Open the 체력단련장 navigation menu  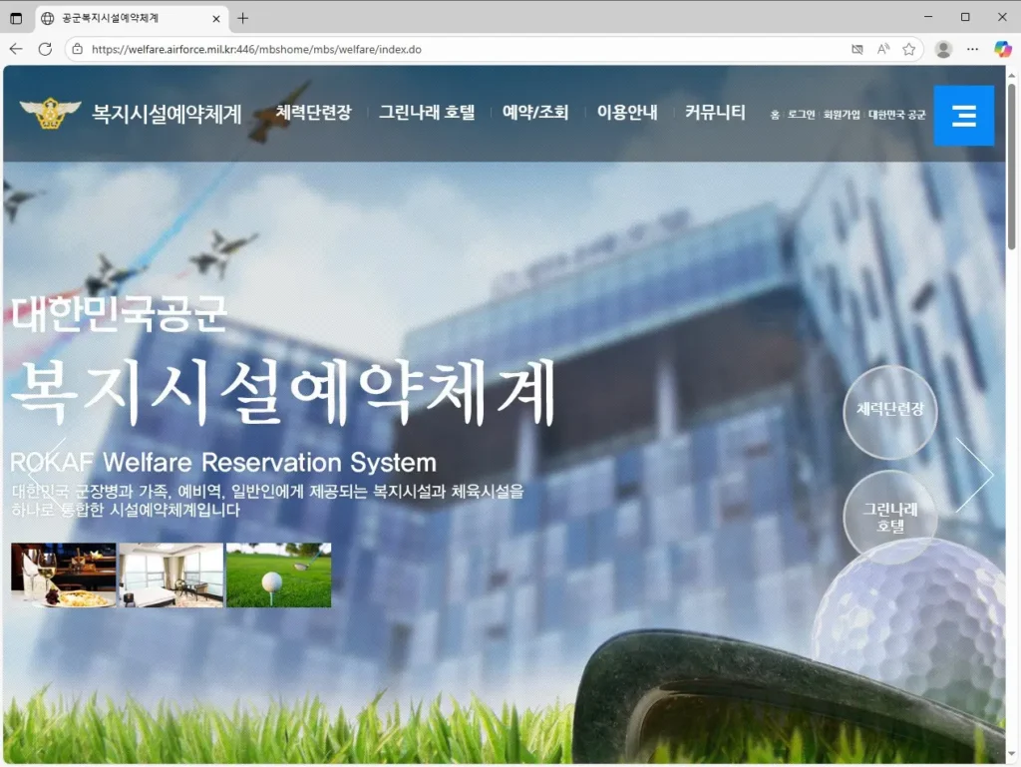click(312, 112)
